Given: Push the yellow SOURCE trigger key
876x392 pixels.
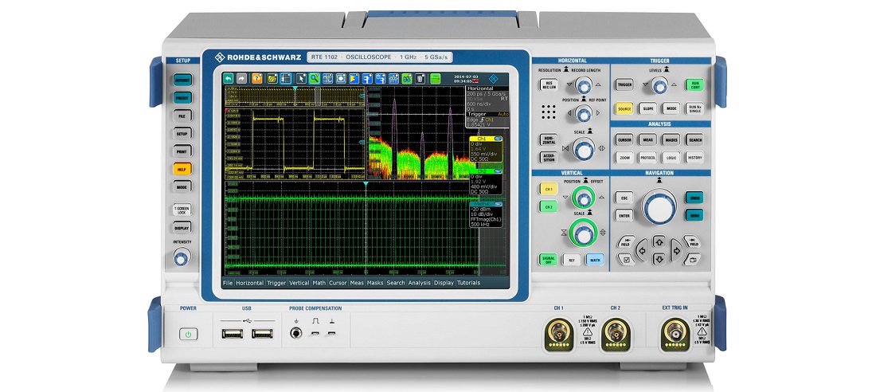Looking at the screenshot, I should point(624,108).
